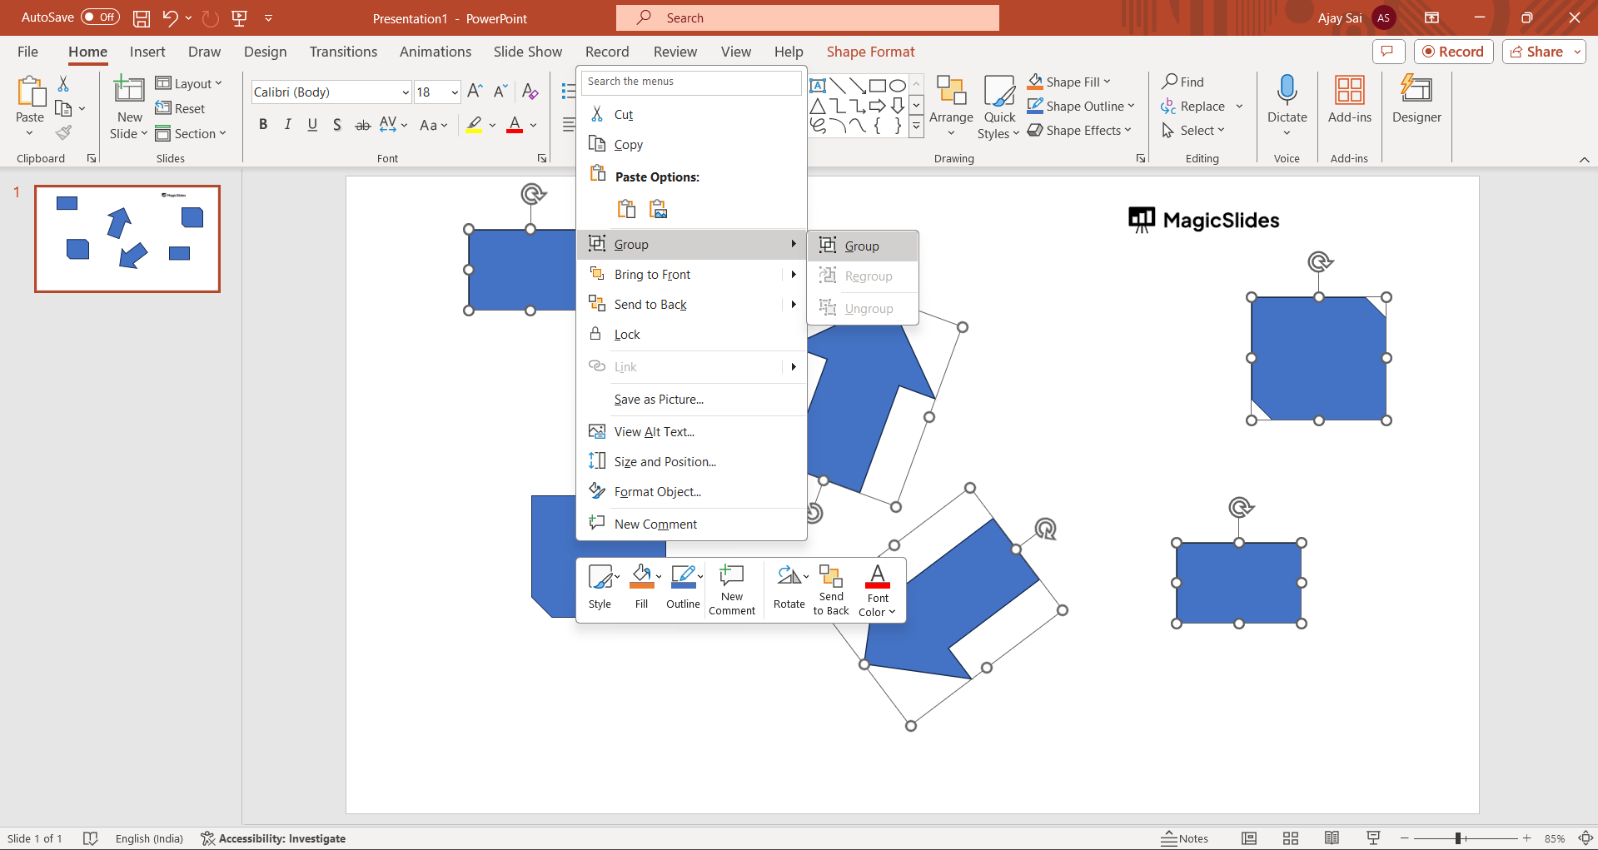Screen dimensions: 1598x850
Task: Click the Save icon in title bar
Action: click(x=142, y=18)
